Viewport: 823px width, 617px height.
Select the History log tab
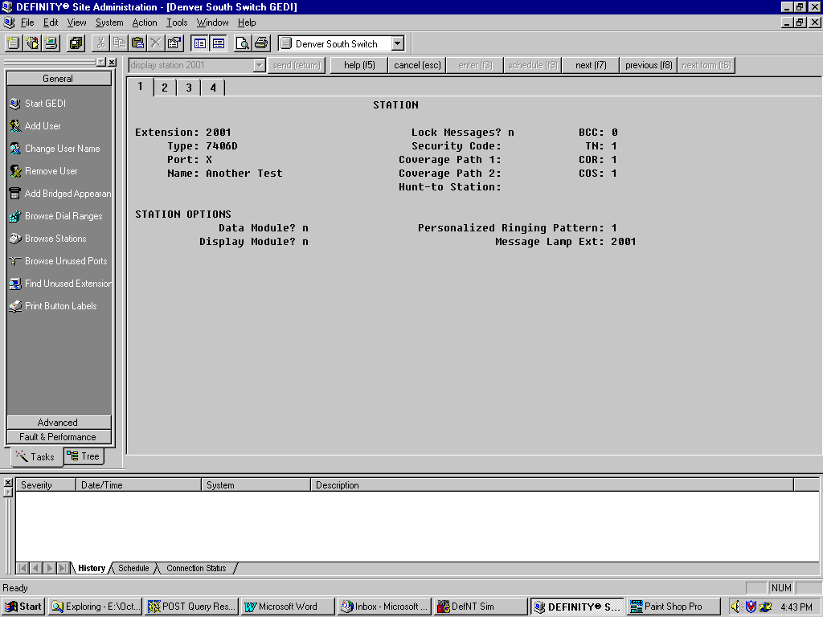click(x=92, y=568)
